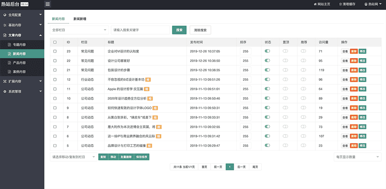Image resolution: width=386 pixels, height=189 pixels.
Task: Open 产品内容 in the sidebar menu
Action: (19, 62)
